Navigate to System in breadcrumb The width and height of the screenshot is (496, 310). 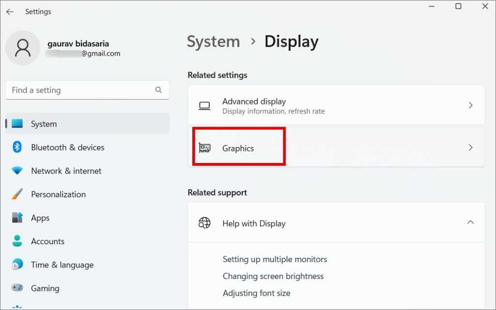click(x=213, y=42)
